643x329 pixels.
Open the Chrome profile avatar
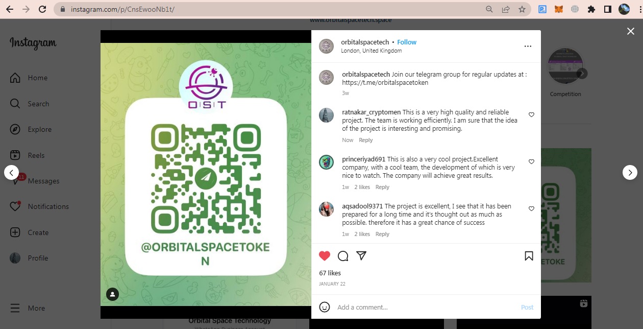pos(624,9)
